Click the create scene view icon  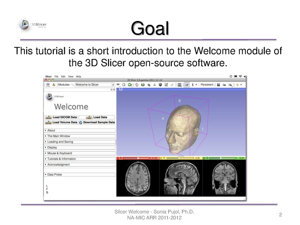tap(224, 85)
